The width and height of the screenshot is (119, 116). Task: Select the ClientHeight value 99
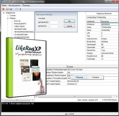tap(109, 45)
